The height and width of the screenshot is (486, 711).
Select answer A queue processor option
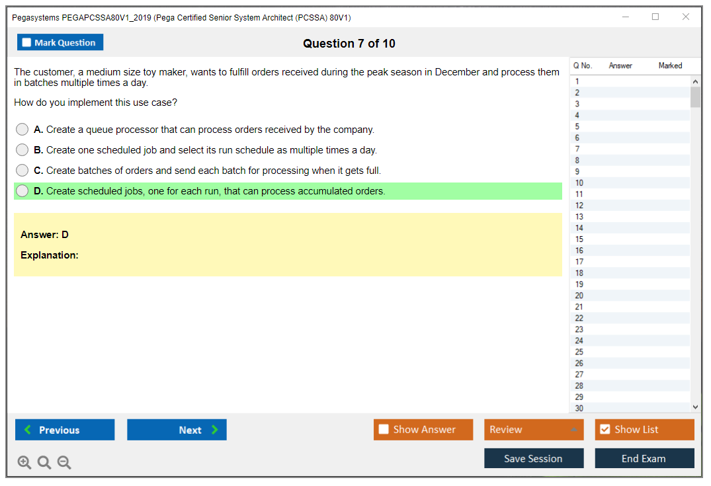click(x=22, y=130)
